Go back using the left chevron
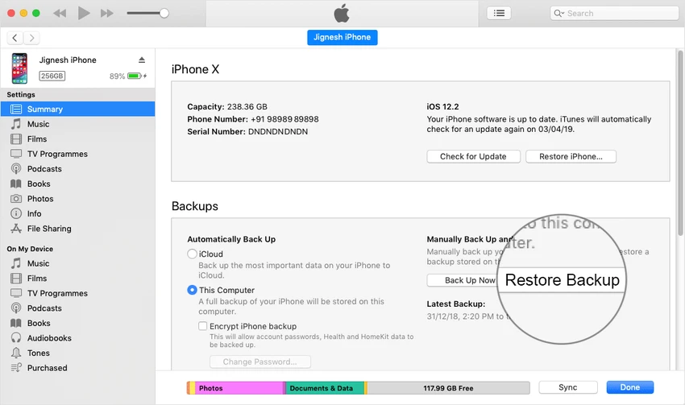This screenshot has height=405, width=685. pos(15,38)
